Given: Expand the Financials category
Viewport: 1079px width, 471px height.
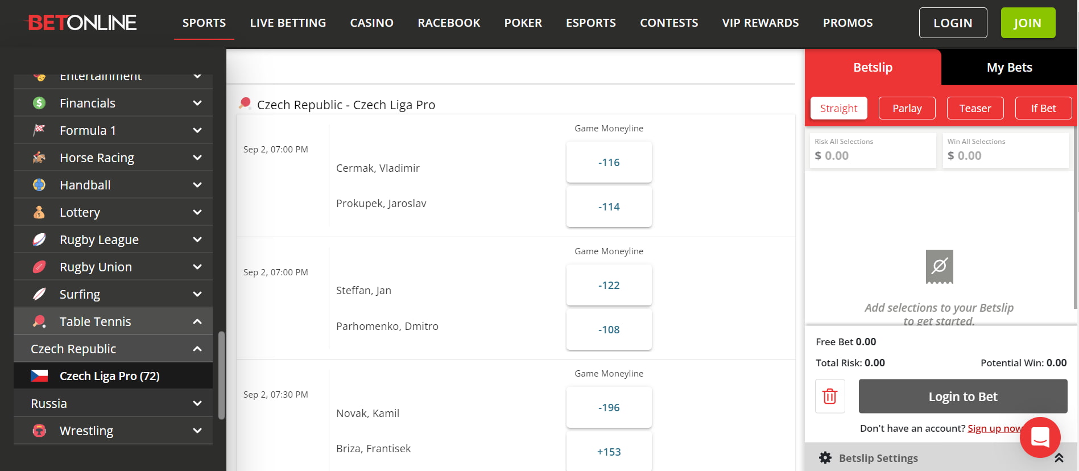Looking at the screenshot, I should pyautogui.click(x=197, y=103).
